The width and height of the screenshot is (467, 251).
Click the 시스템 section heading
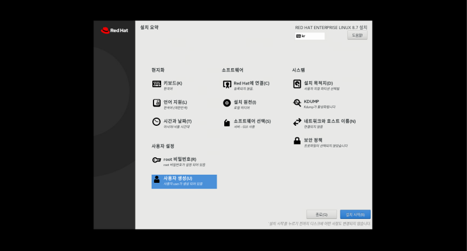click(x=298, y=70)
